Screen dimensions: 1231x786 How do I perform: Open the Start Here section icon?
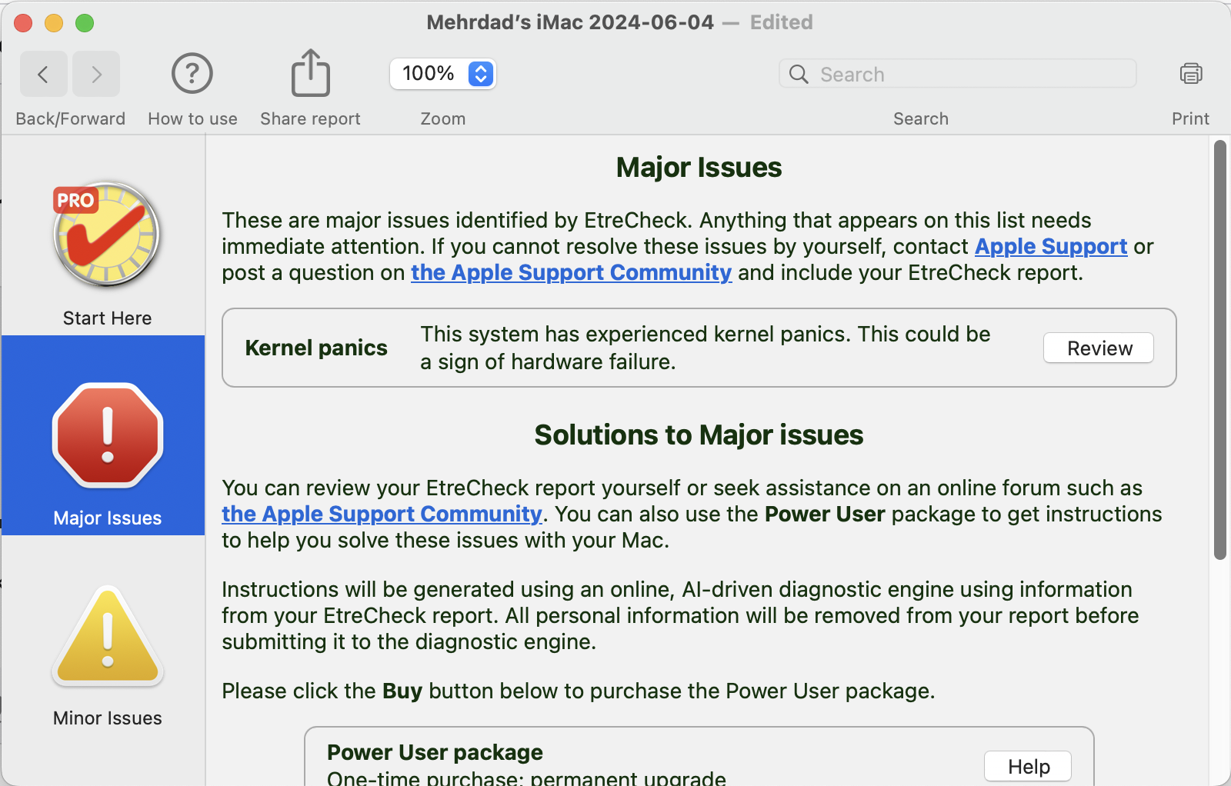[x=107, y=235]
